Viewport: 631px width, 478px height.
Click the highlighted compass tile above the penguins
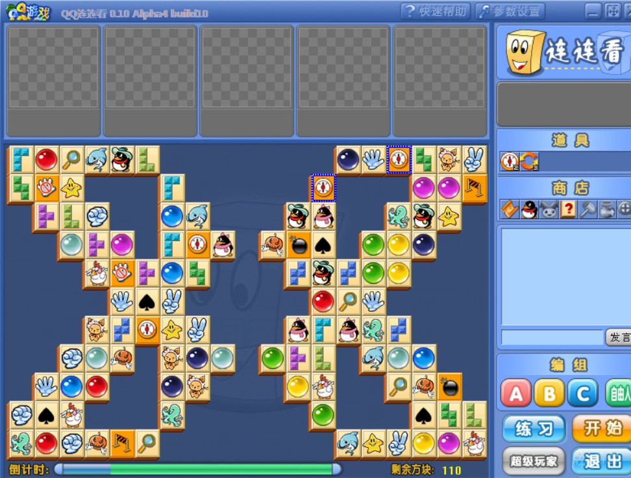323,187
